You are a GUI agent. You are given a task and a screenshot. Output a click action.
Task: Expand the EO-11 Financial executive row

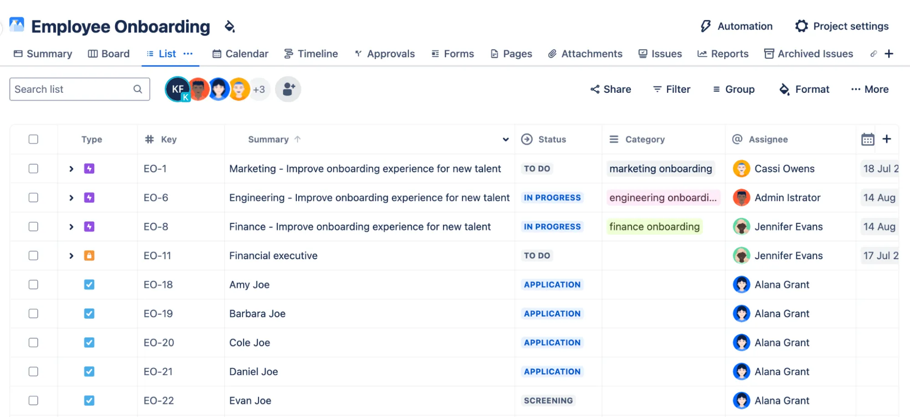71,256
